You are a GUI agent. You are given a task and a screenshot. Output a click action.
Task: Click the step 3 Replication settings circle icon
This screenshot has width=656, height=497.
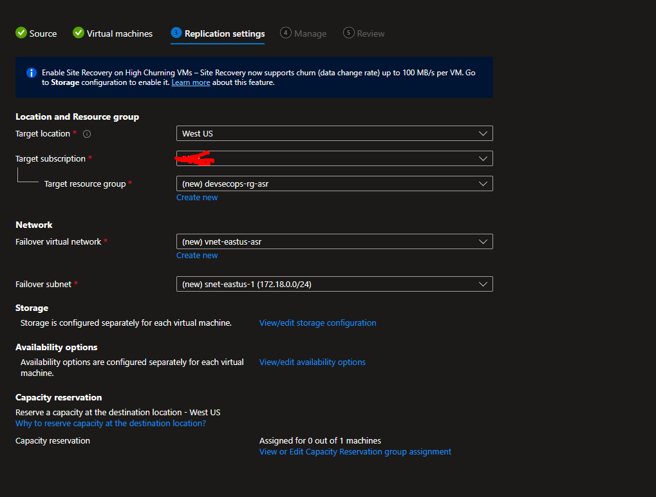click(176, 33)
